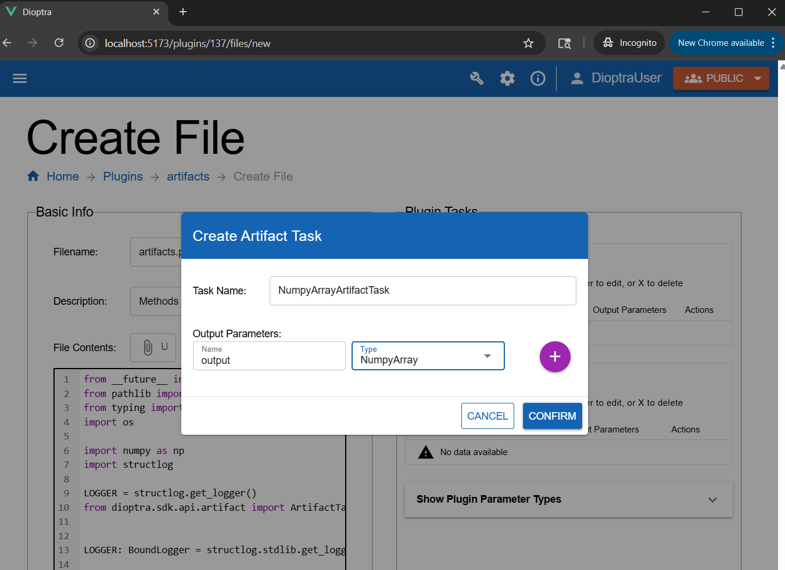Cancel the Create Artifact Task dialog
The height and width of the screenshot is (570, 785).
click(x=487, y=416)
